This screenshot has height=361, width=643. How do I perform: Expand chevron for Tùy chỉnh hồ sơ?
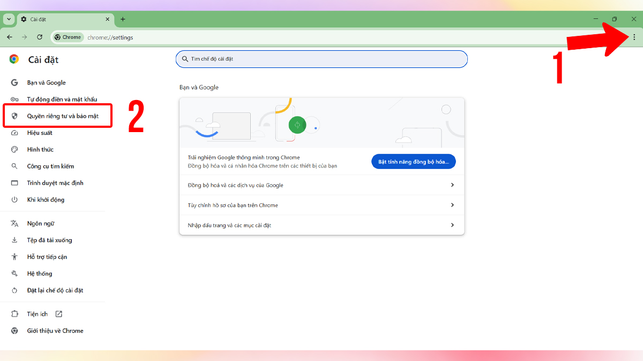tap(452, 205)
